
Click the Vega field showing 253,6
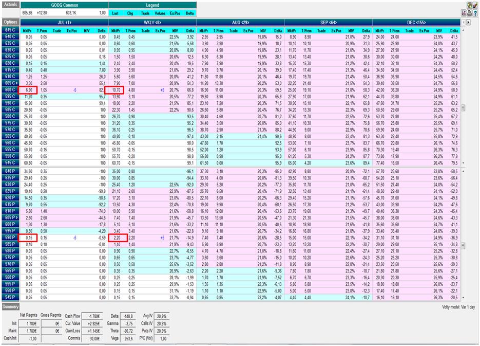[x=128, y=338]
